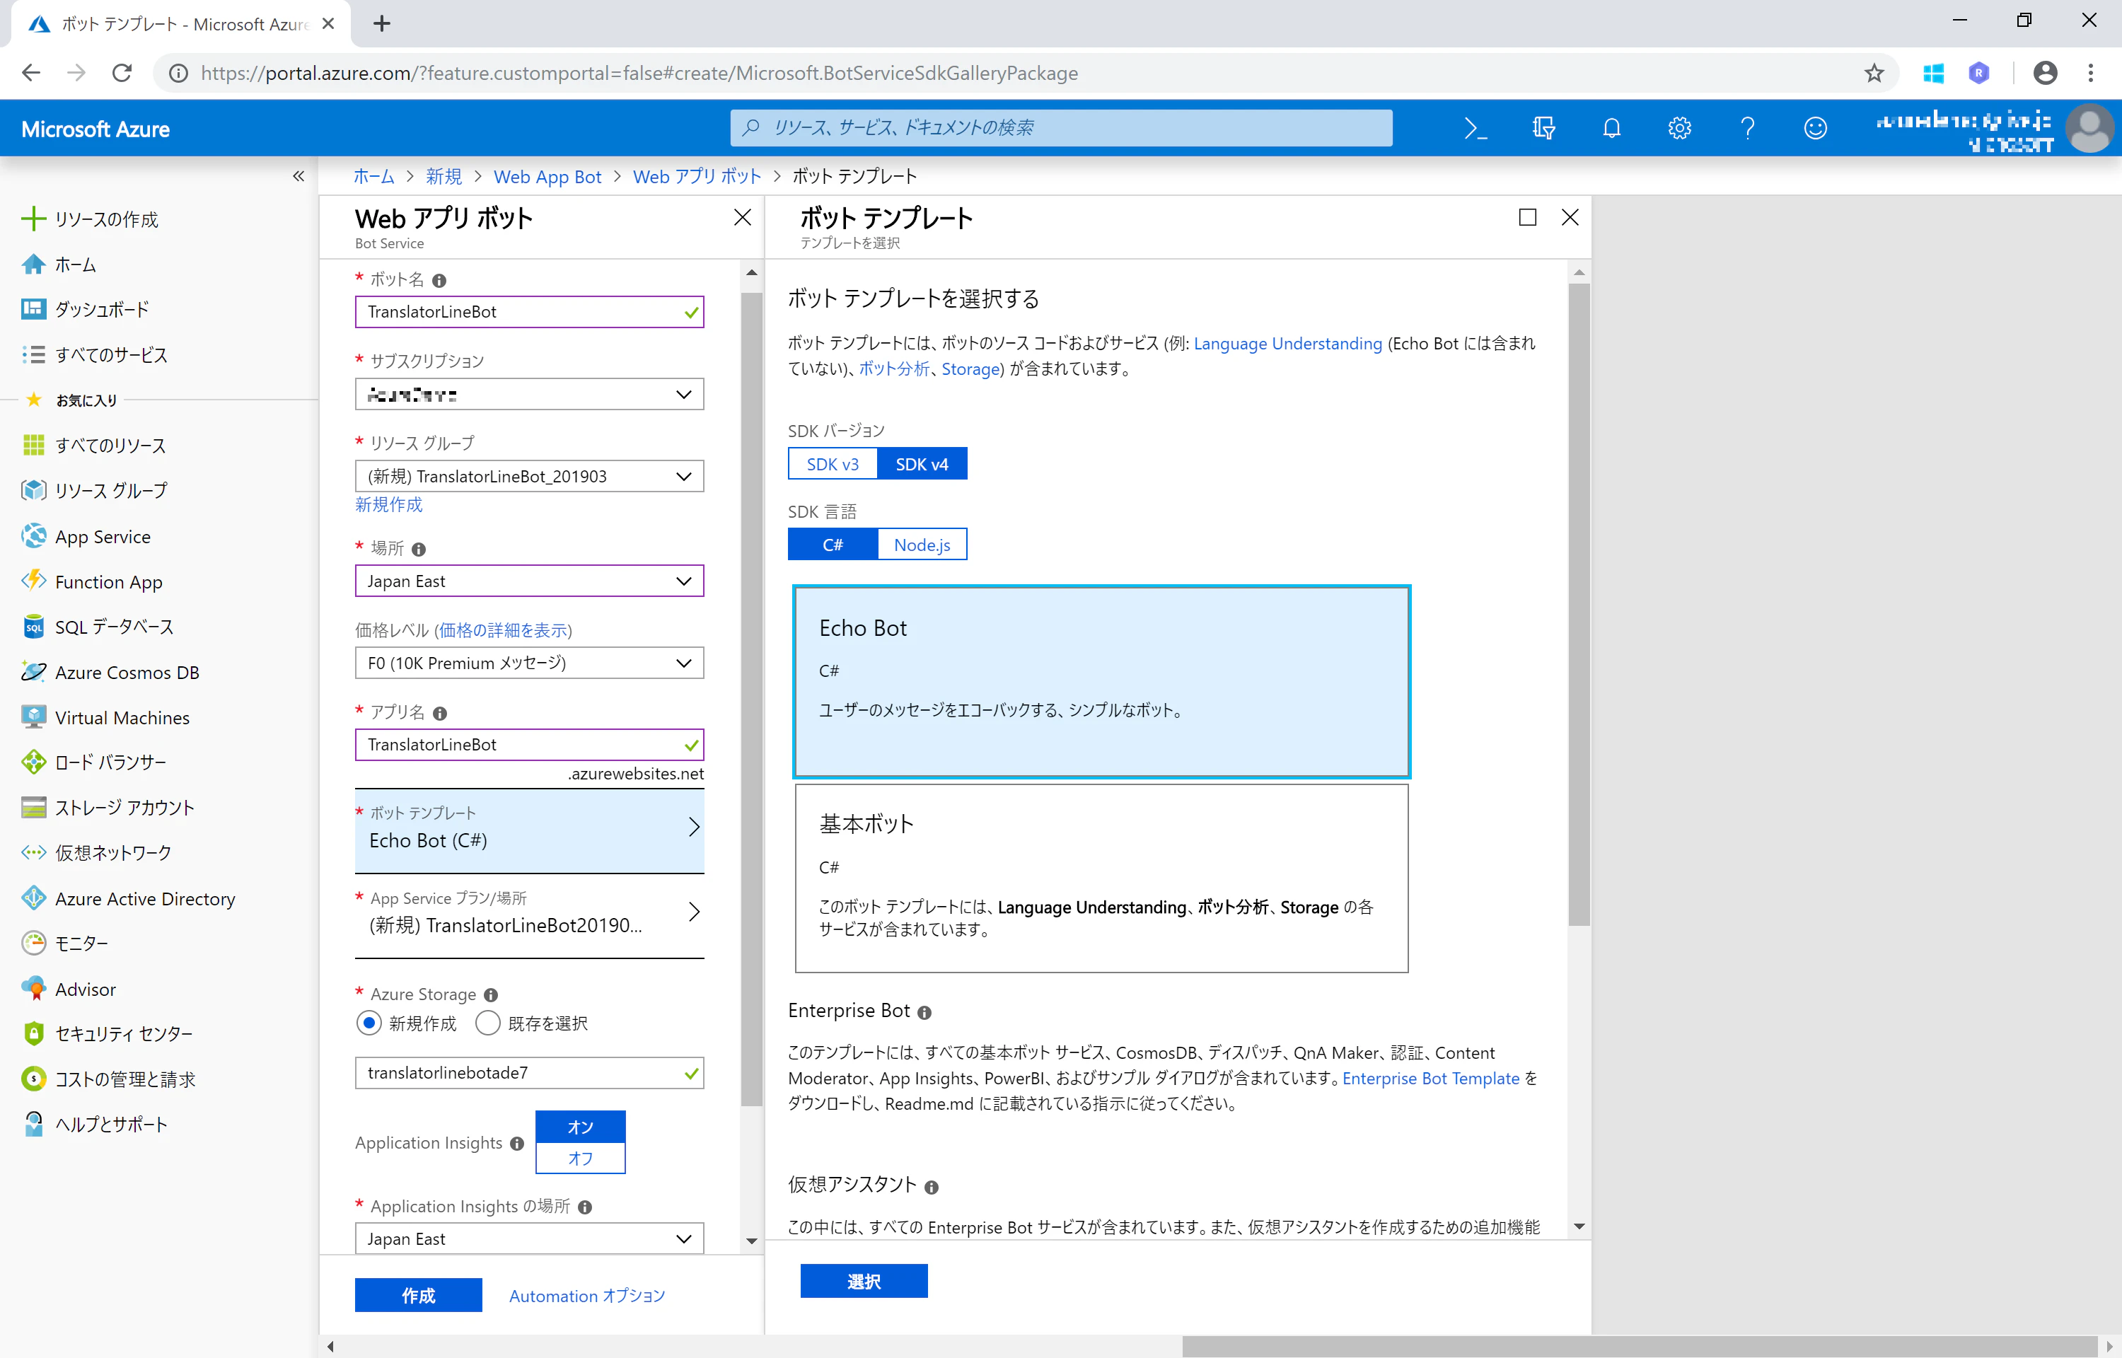Open Advisor in the sidebar
2122x1358 pixels.
[86, 989]
